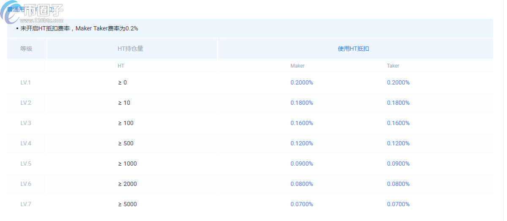Click the HT持仓量 column header
The width and height of the screenshot is (507, 221).
[130, 49]
